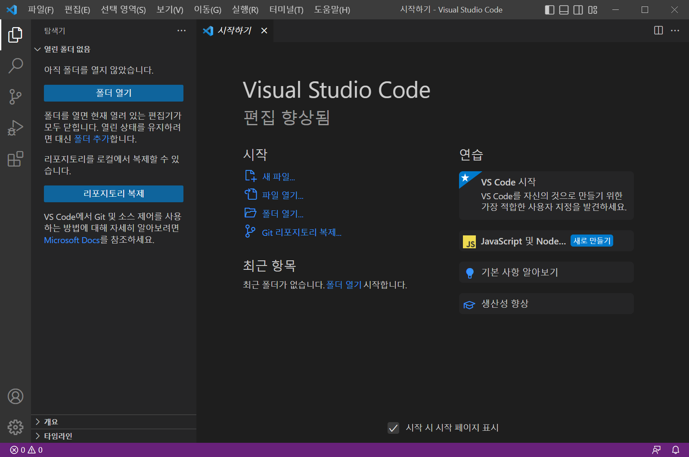Click the 새로 만들기 badge
The width and height of the screenshot is (689, 457).
[592, 241]
